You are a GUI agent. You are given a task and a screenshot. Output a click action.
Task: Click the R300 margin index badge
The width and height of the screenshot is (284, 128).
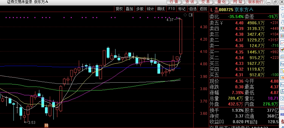point(217,10)
